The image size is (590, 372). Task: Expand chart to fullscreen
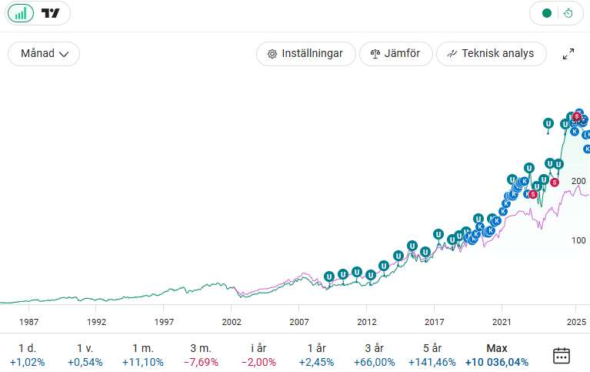click(x=568, y=54)
